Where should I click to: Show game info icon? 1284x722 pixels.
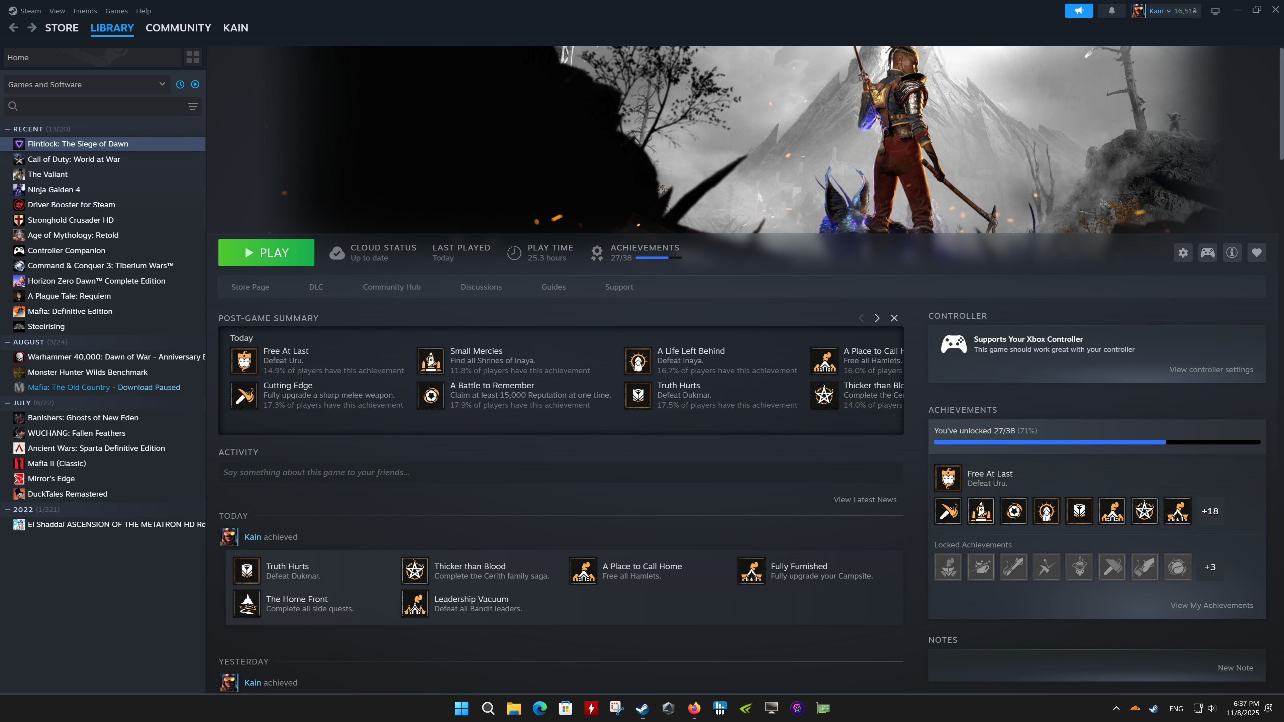1232,252
